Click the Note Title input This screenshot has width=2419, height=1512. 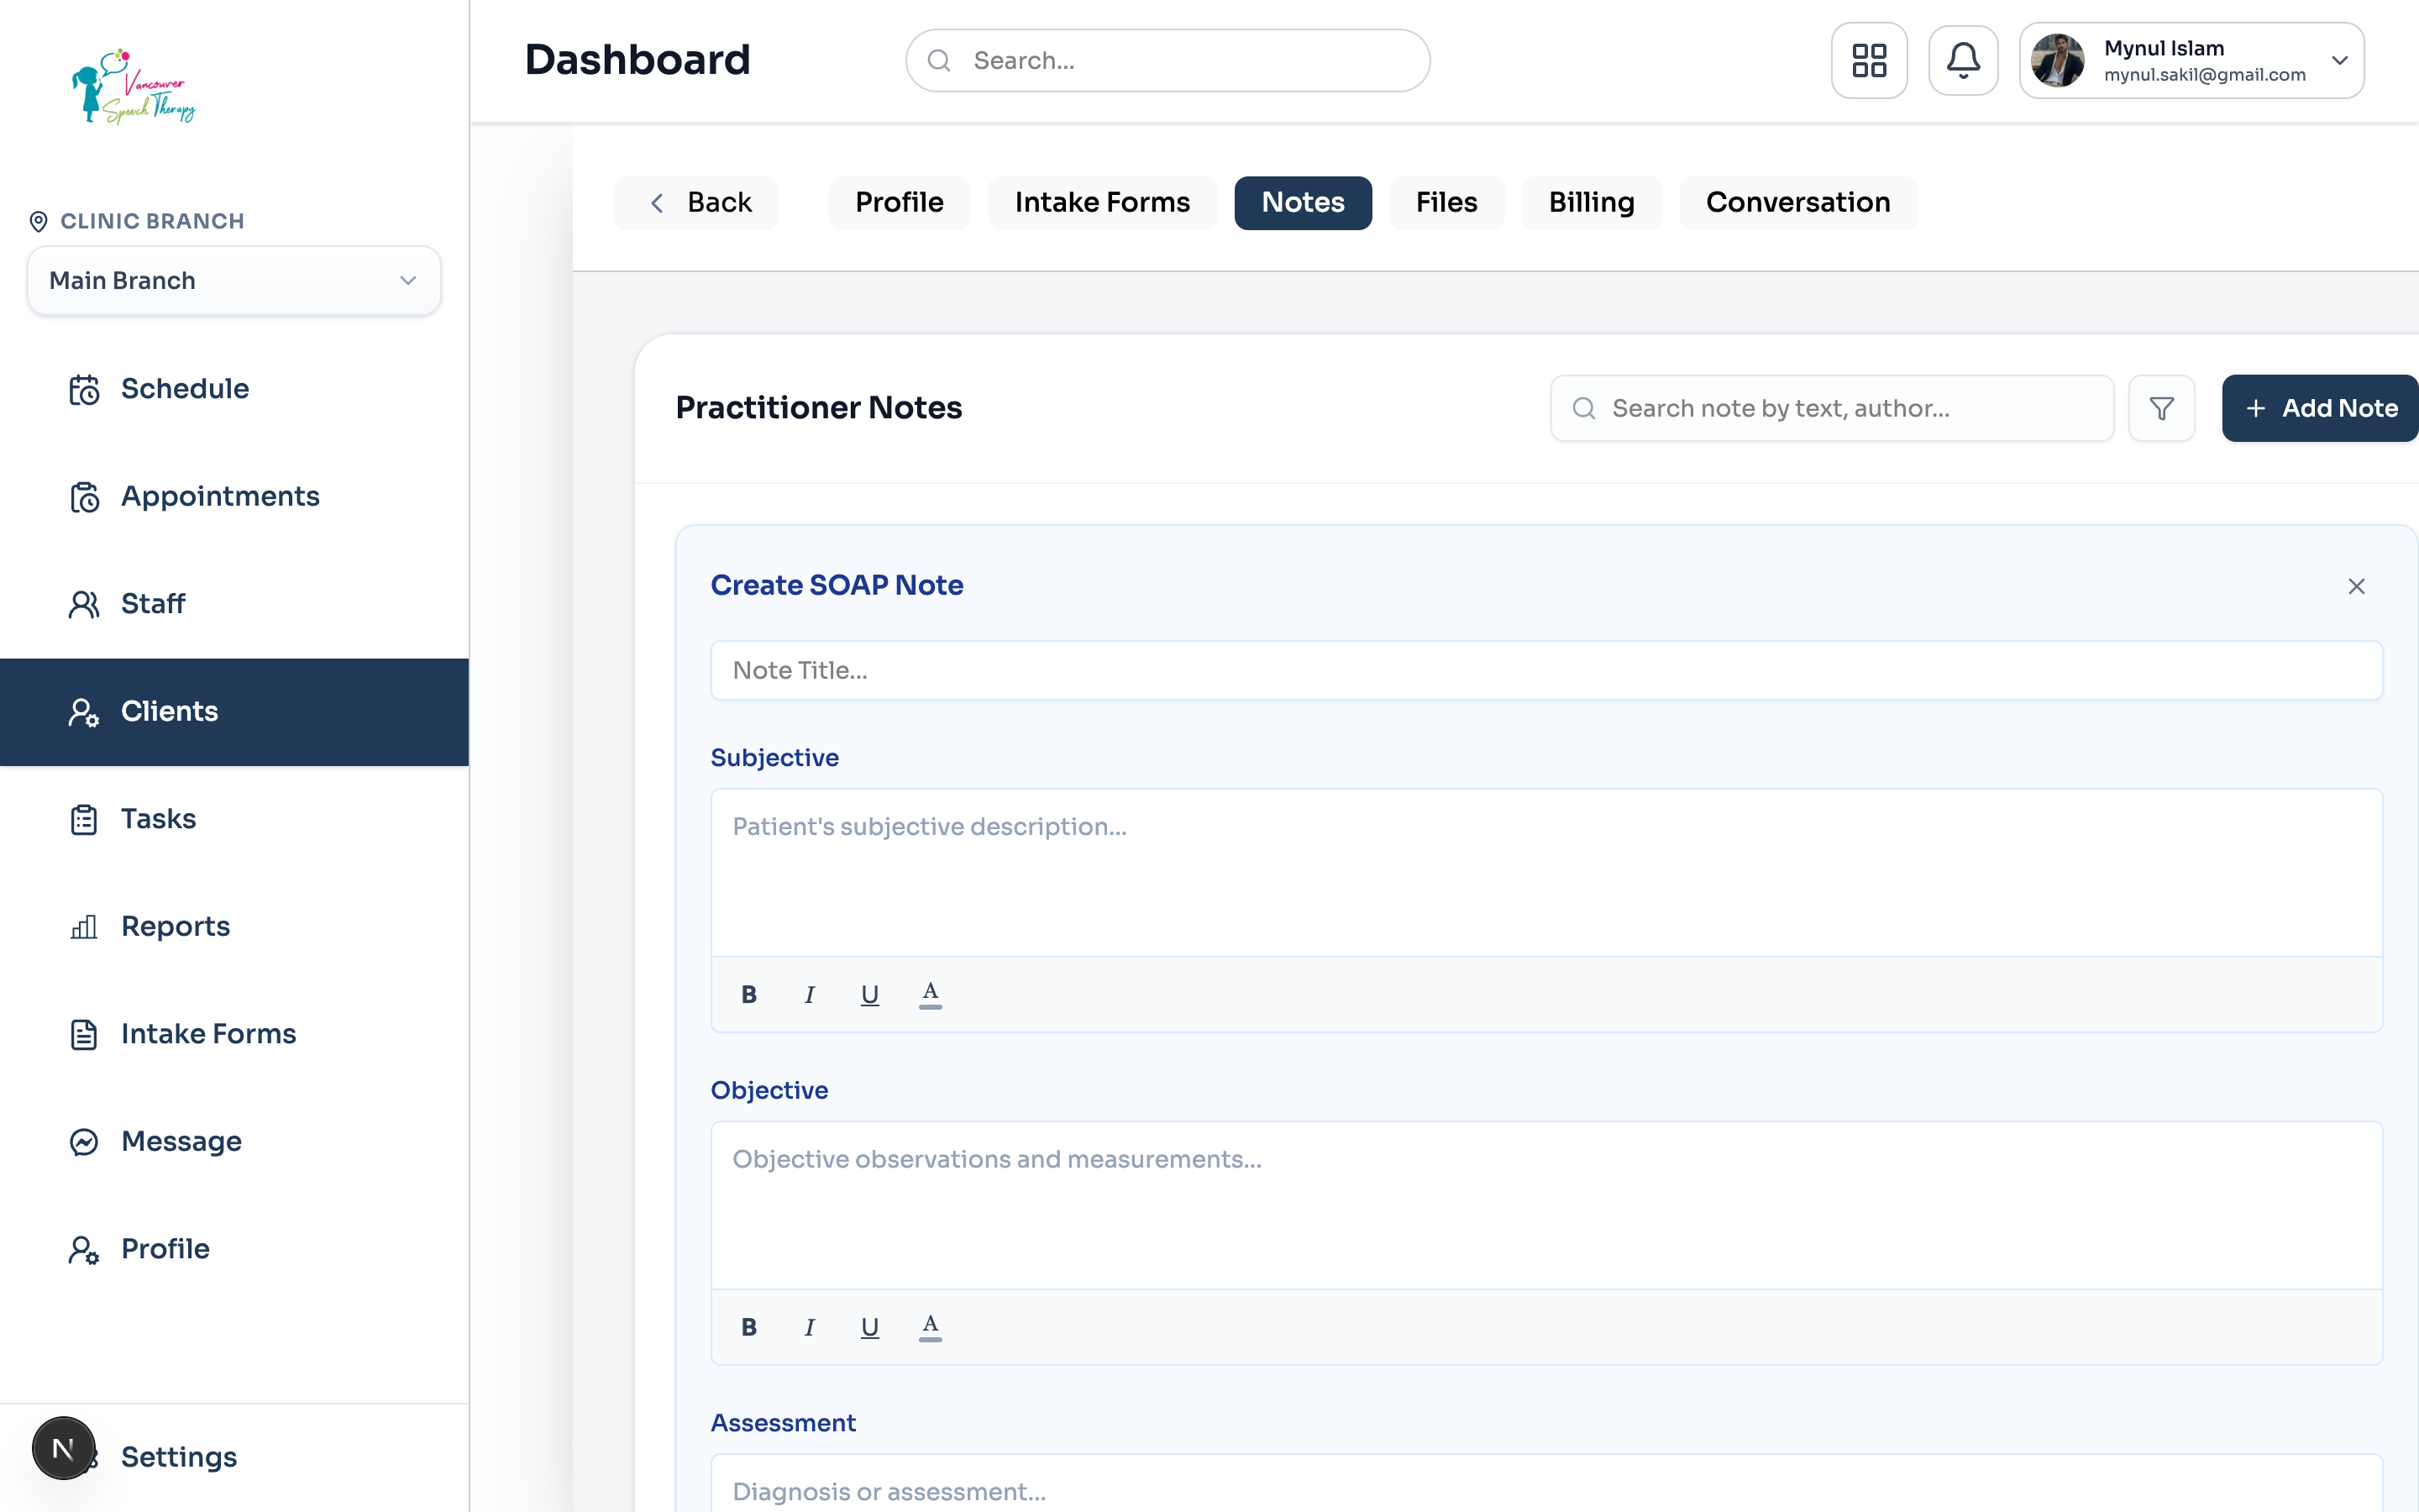point(1545,670)
